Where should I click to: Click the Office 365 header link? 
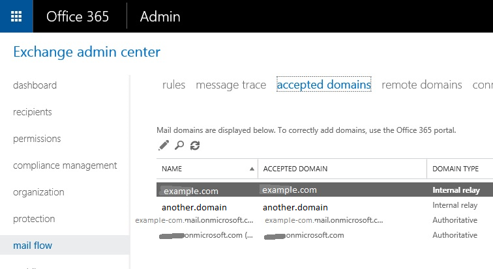[x=78, y=16]
